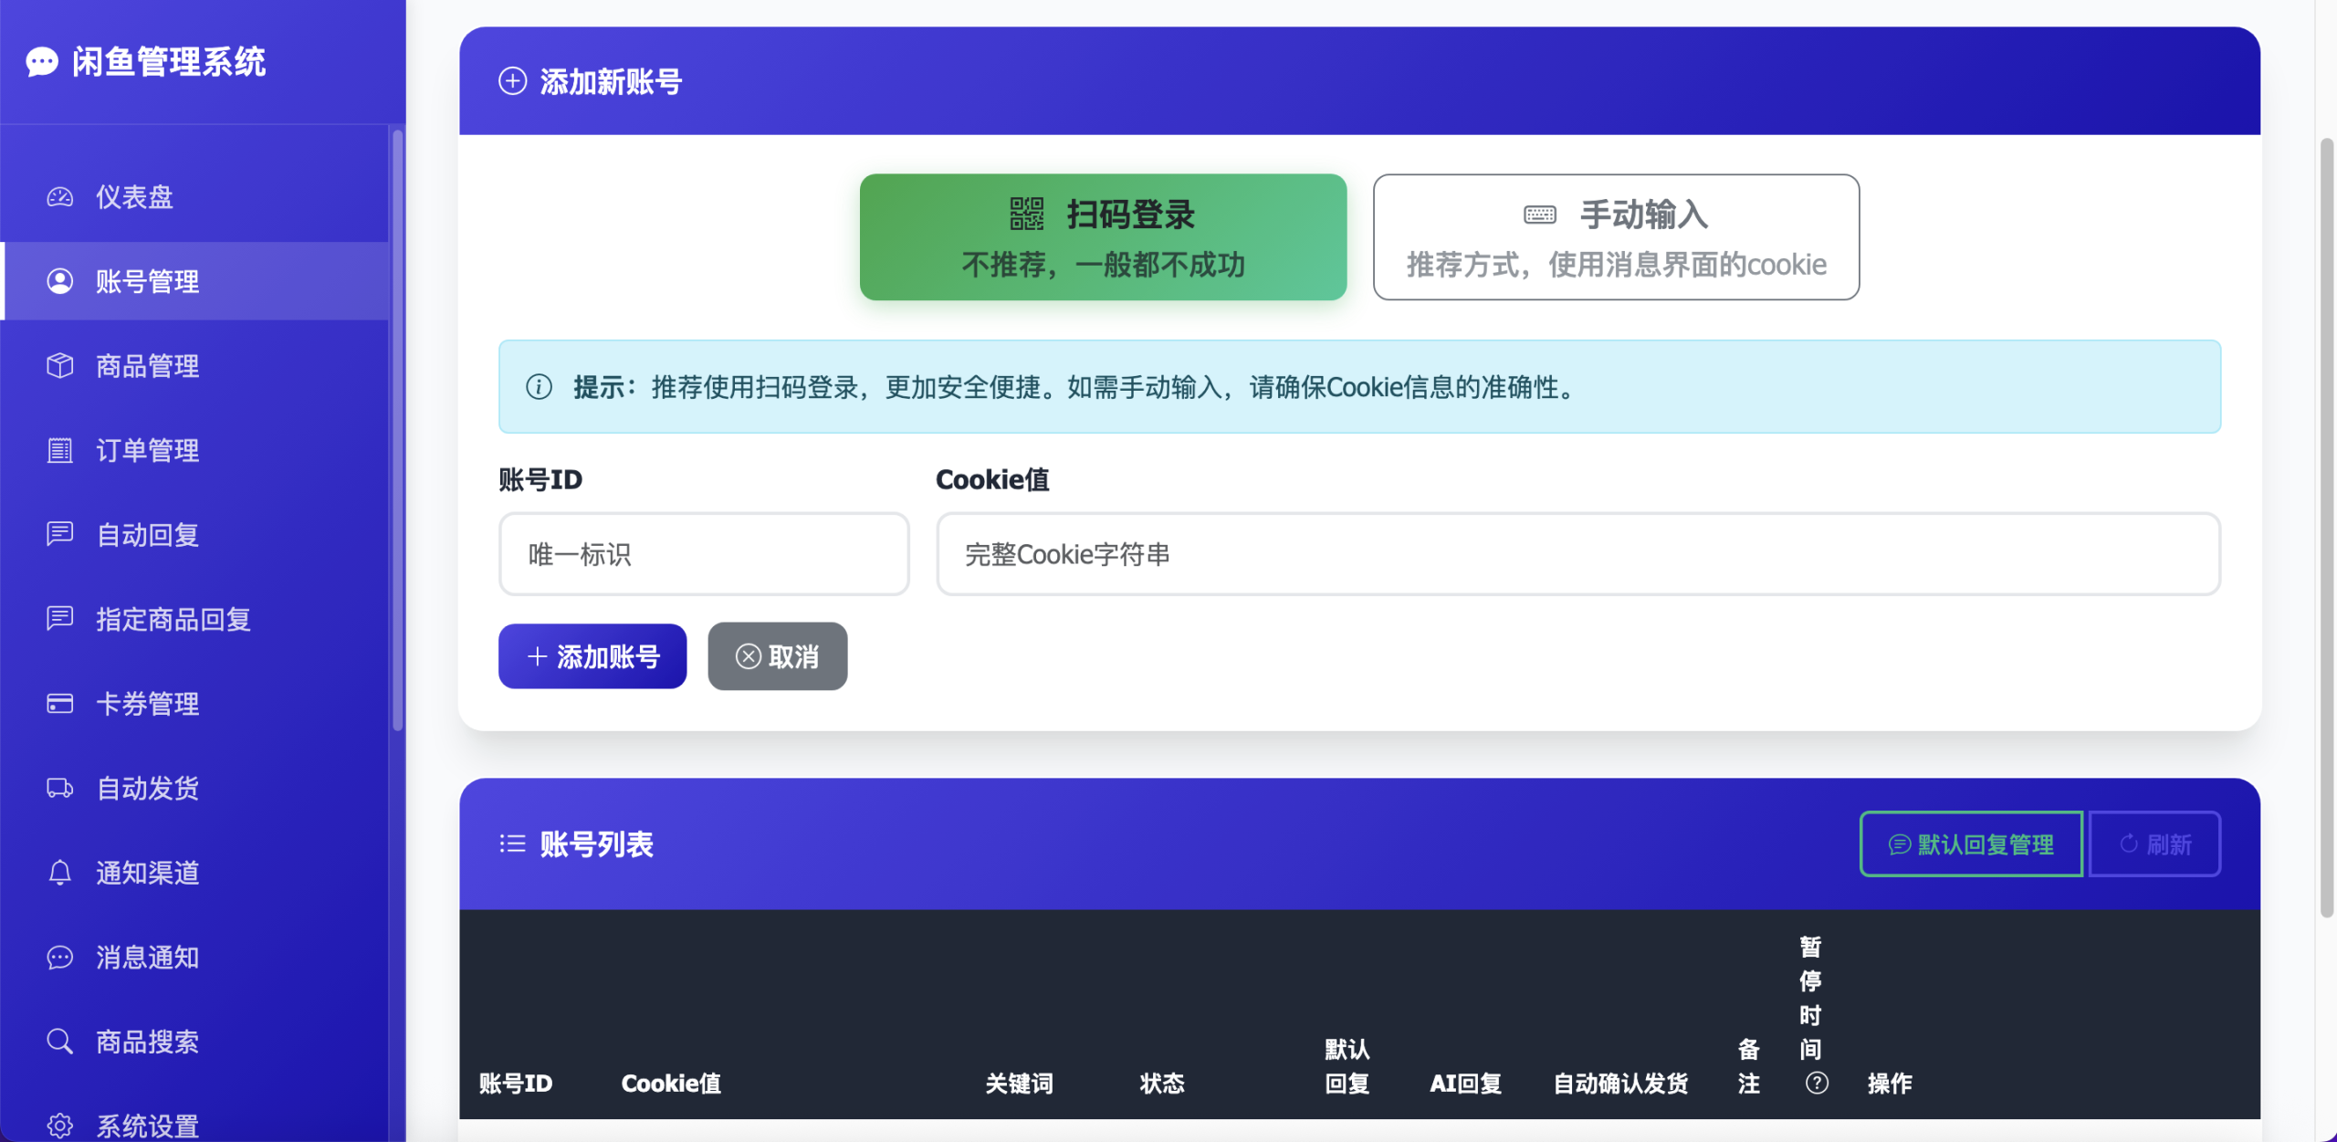The height and width of the screenshot is (1142, 2337).
Task: Click the notification channel bell icon
Action: tap(60, 873)
